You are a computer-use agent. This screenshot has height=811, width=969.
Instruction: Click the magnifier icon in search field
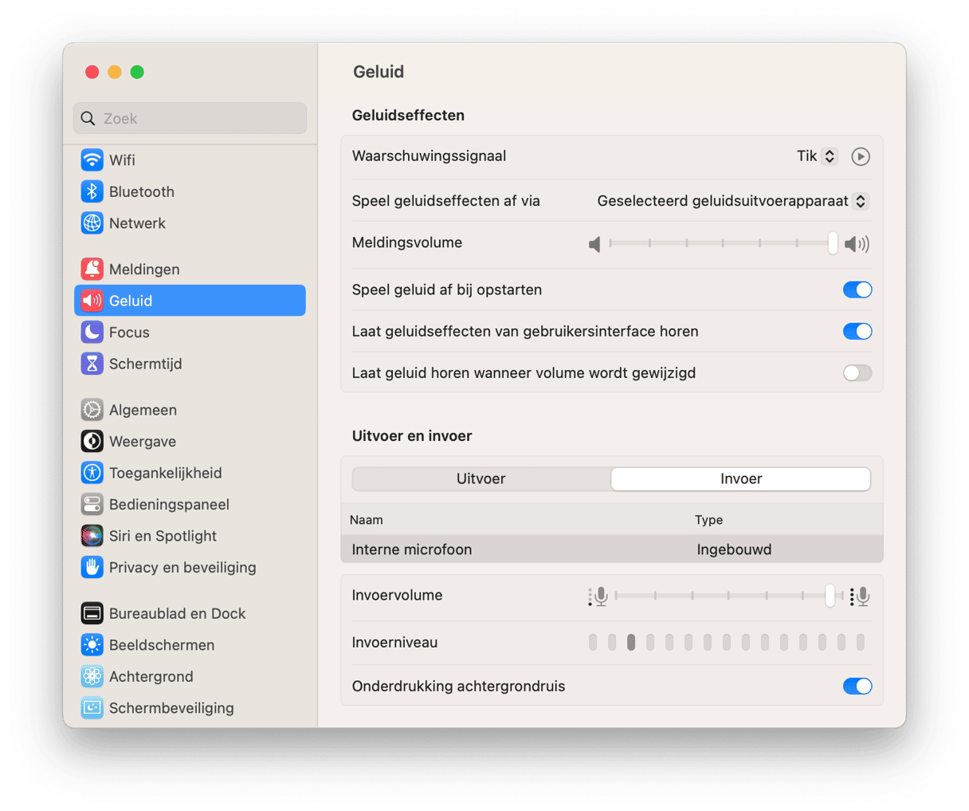[88, 118]
